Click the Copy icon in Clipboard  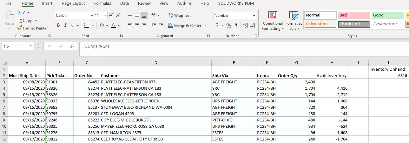(19, 21)
